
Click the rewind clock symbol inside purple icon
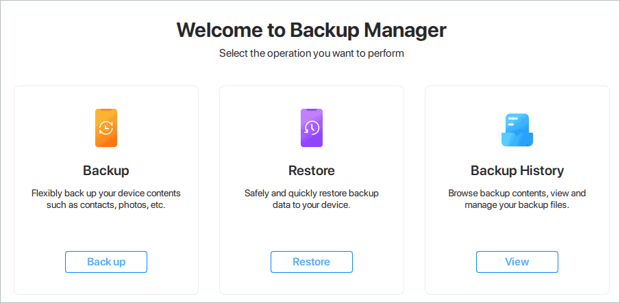[312, 127]
